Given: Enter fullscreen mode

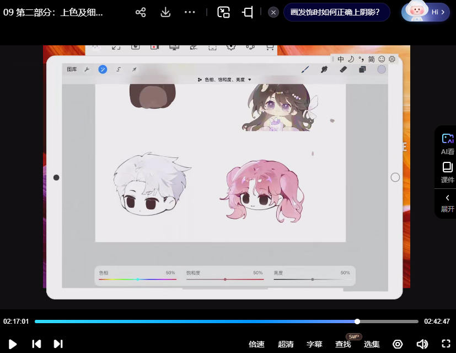Looking at the screenshot, I should pyautogui.click(x=446, y=344).
